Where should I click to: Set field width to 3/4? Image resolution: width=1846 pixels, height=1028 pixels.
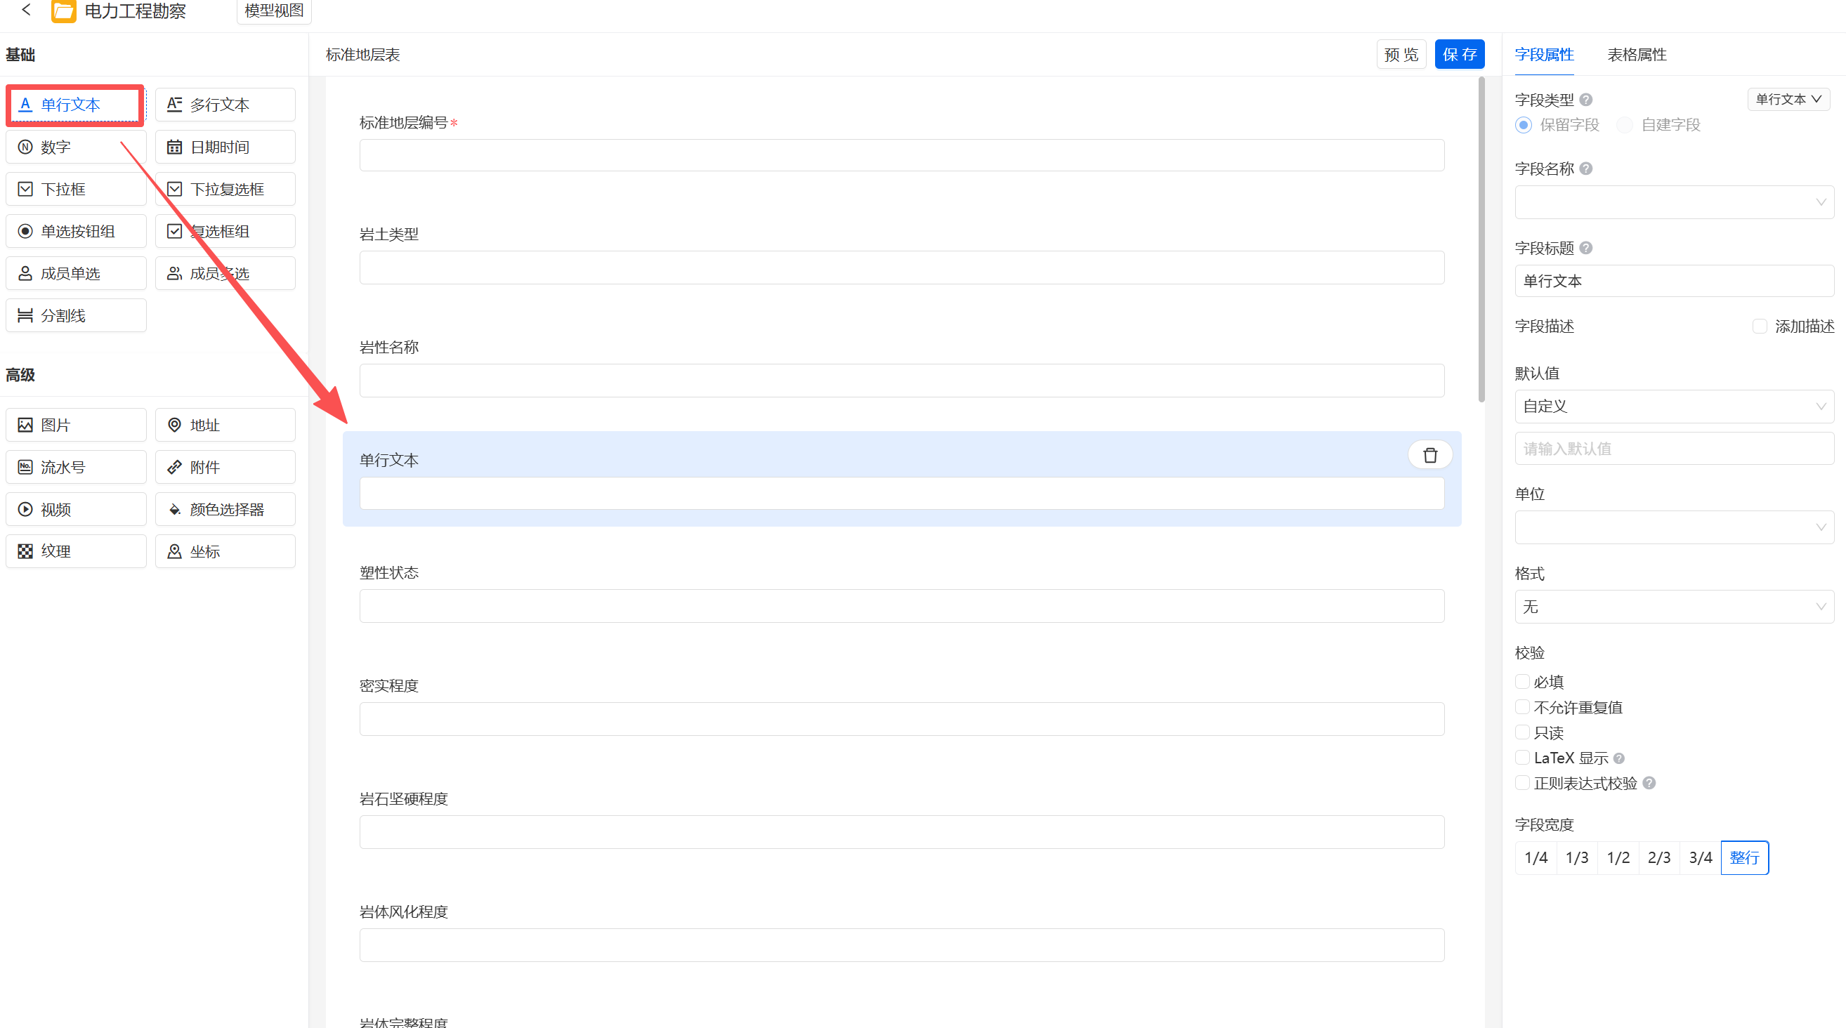[x=1701, y=858]
